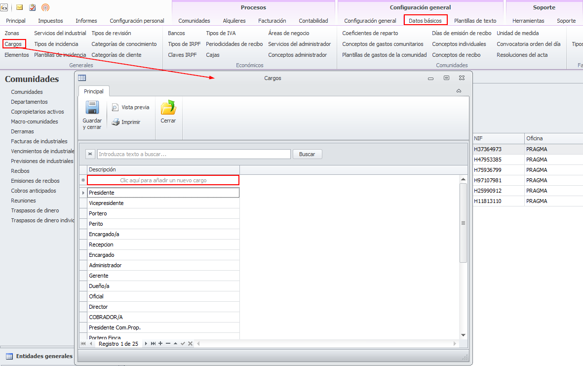Open the Principal main ribbon tab

[16, 21]
